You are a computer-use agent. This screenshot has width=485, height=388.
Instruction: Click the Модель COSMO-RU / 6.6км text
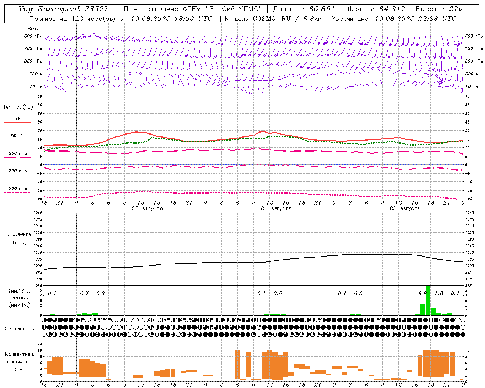272,19
